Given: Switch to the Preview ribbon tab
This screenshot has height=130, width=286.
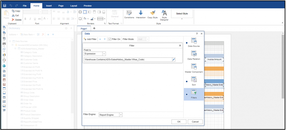Looking at the screenshot, I should (87, 6).
